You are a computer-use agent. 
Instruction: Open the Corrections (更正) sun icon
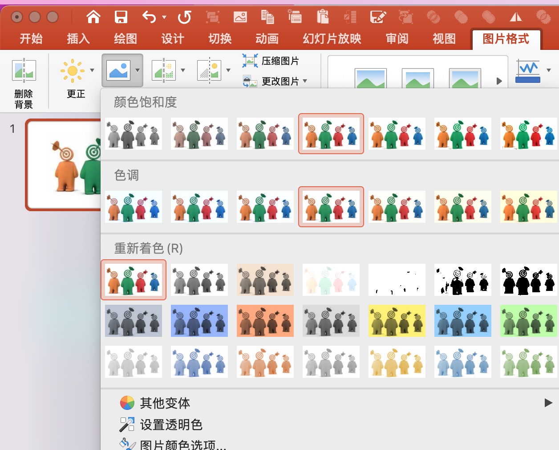point(72,70)
